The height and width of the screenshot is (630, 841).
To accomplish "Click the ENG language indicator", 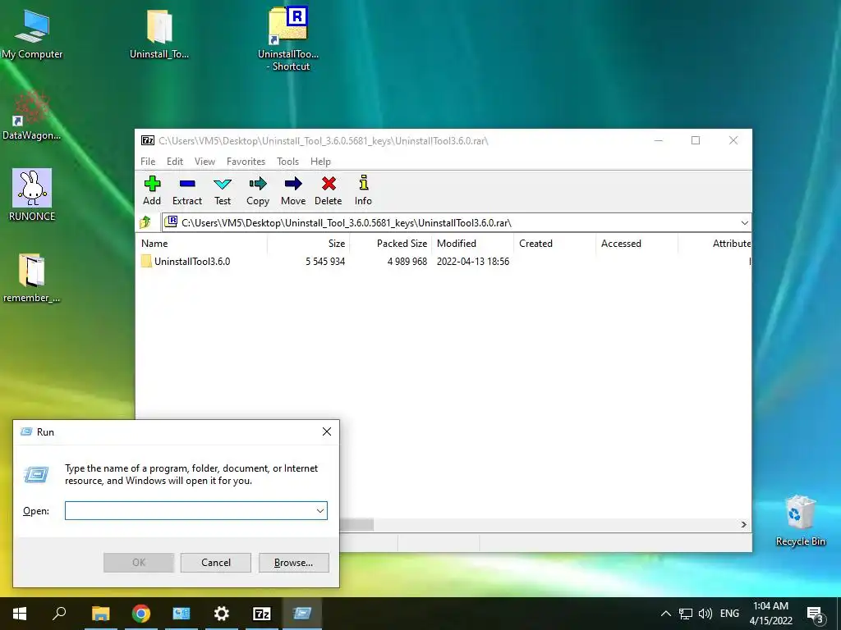I will (729, 614).
